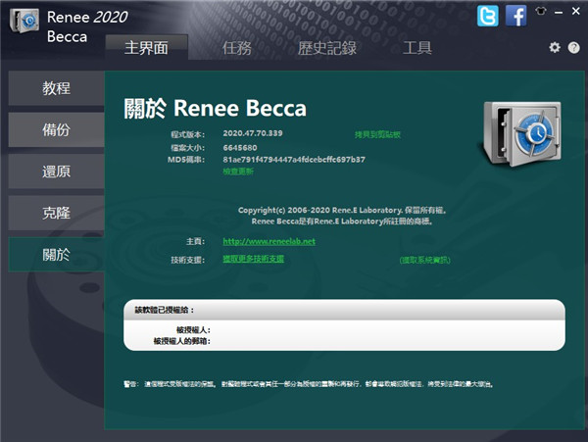588x442 pixels.
Task: Switch to the 任務 tab
Action: tap(236, 48)
